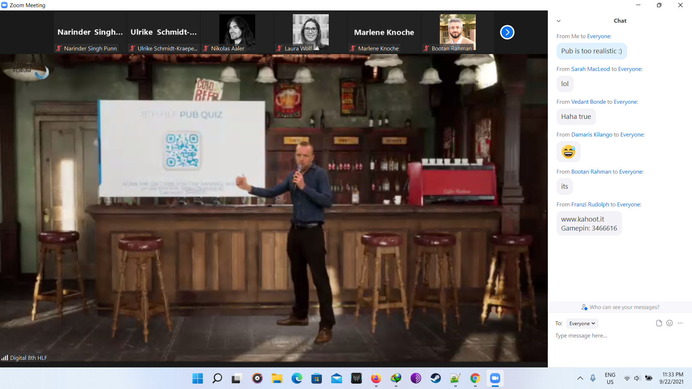Click the Type message here field
Image resolution: width=692 pixels, height=389 pixels.
(613, 336)
